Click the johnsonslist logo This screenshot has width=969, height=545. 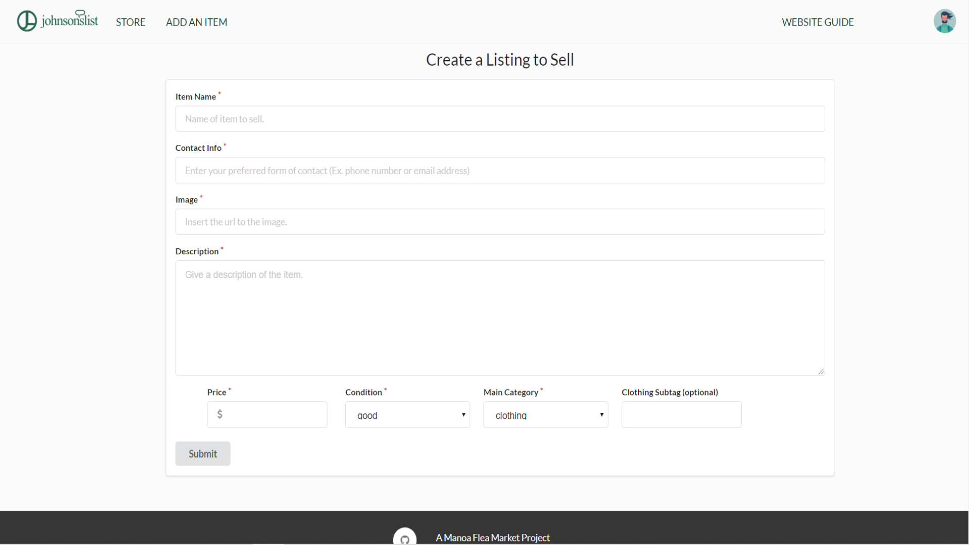coord(58,21)
